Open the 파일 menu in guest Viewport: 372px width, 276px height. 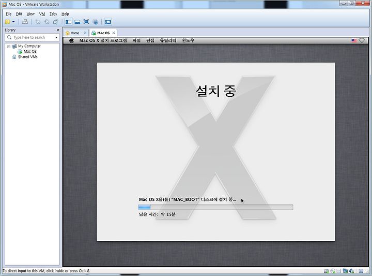pos(136,40)
